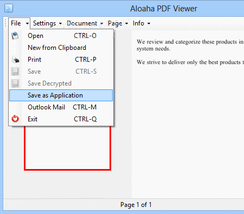Image resolution: width=244 pixels, height=214 pixels.
Task: Choose Save as Application menu entry
Action: click(61, 95)
